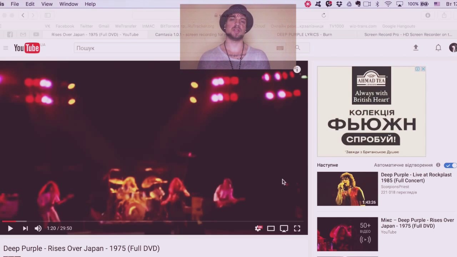Switch video to theater mode
Screen dimensions: 457x257
[271, 228]
